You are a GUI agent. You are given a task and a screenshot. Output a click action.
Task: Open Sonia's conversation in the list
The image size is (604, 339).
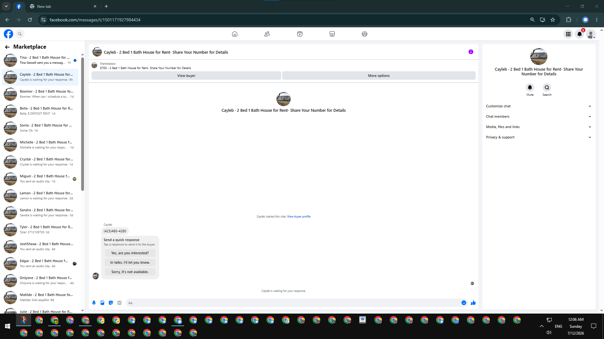click(40, 128)
